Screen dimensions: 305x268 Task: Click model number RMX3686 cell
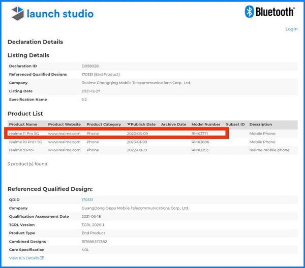(201, 142)
